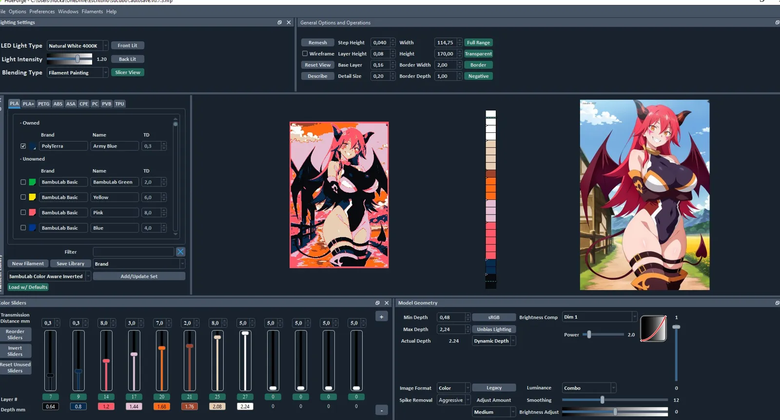Add a slider with the plus button
This screenshot has width=780, height=420.
[x=382, y=317]
